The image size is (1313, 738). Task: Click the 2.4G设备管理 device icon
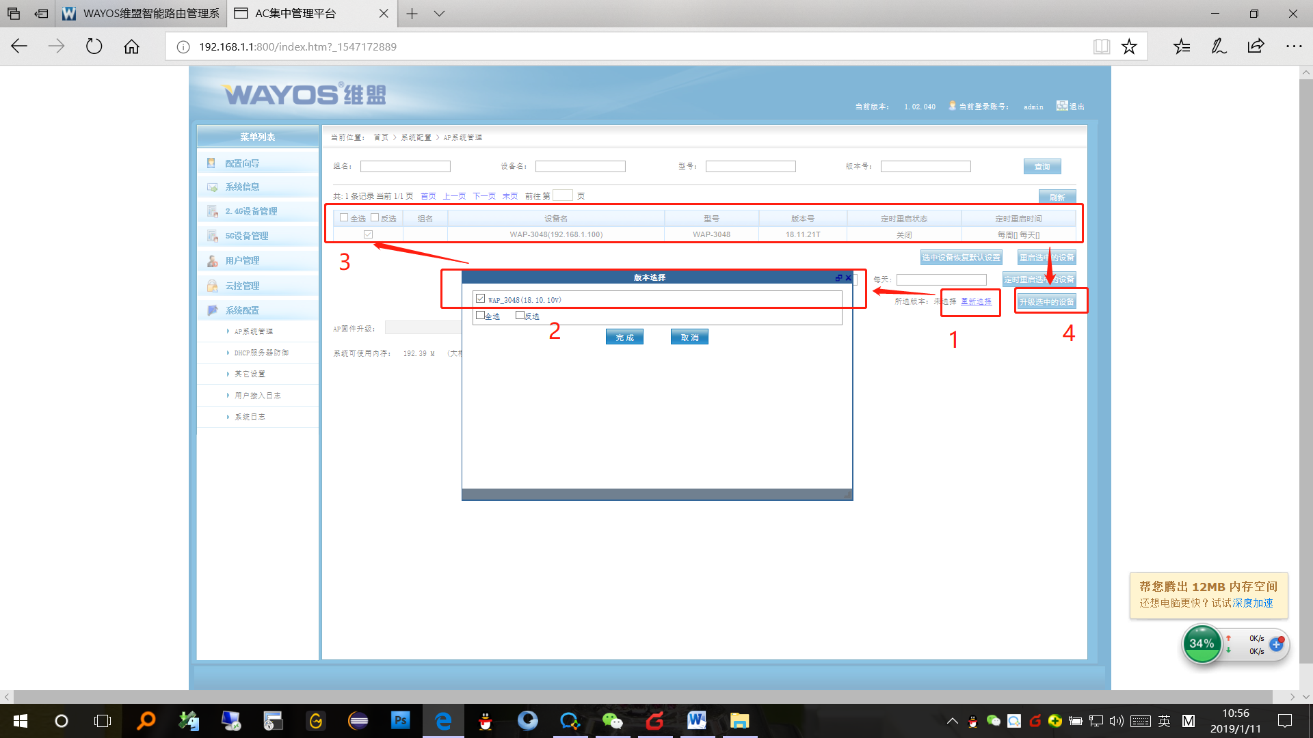[x=212, y=211]
